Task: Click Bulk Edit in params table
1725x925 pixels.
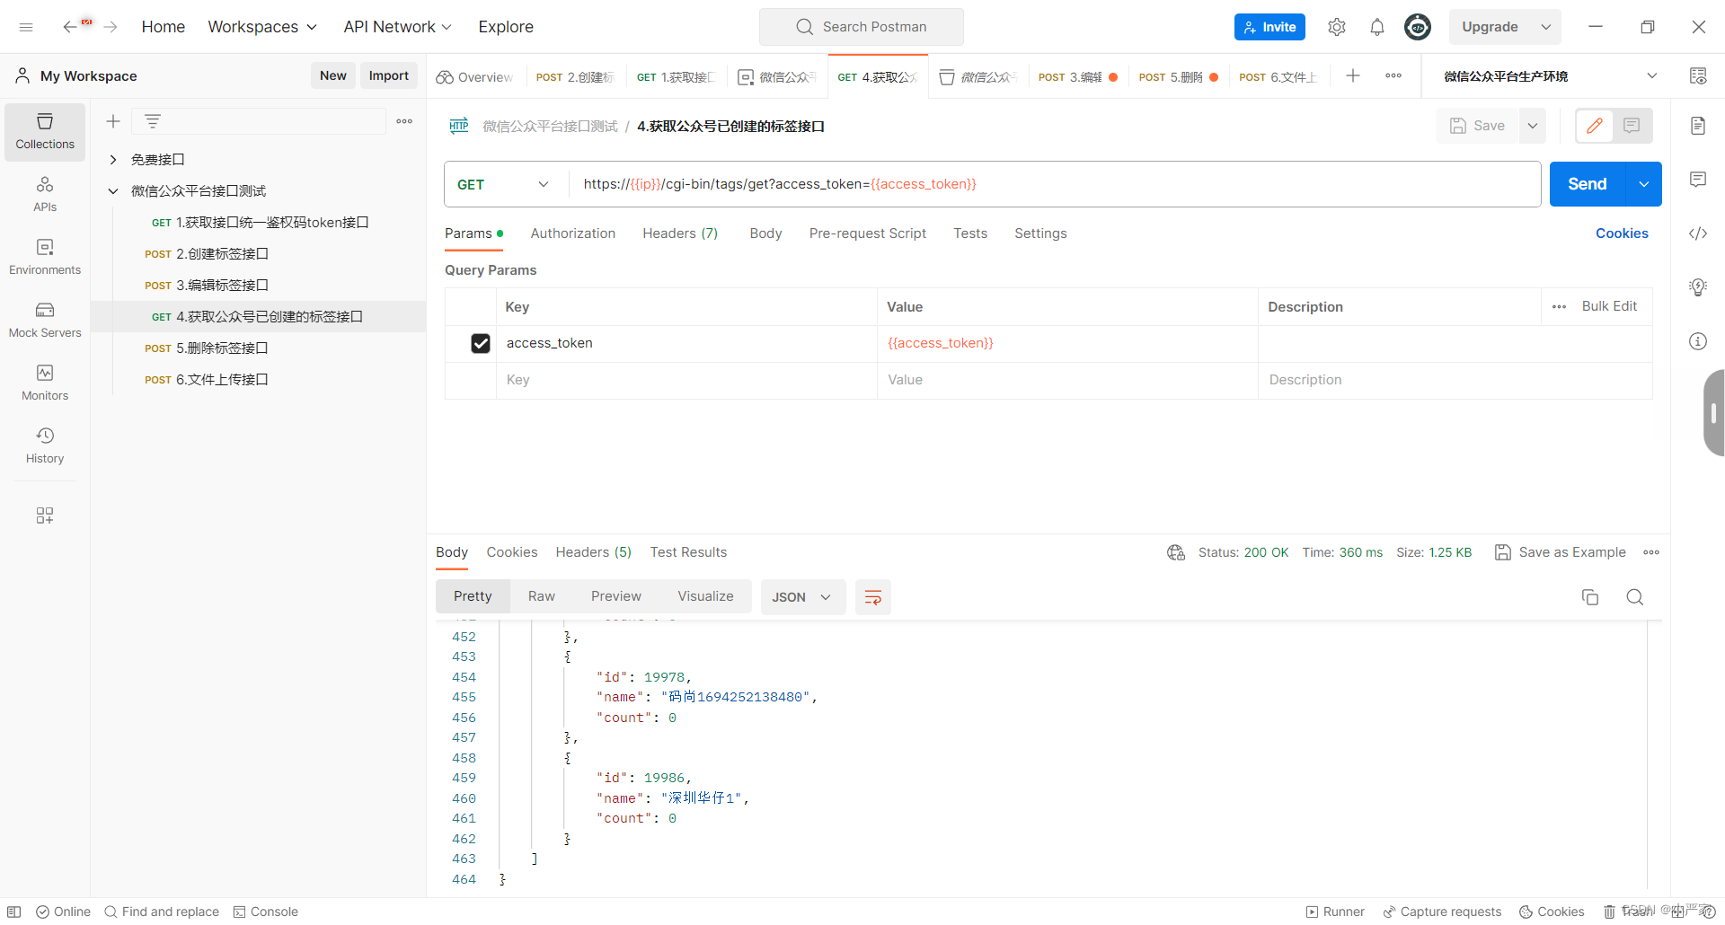Action: 1609,306
